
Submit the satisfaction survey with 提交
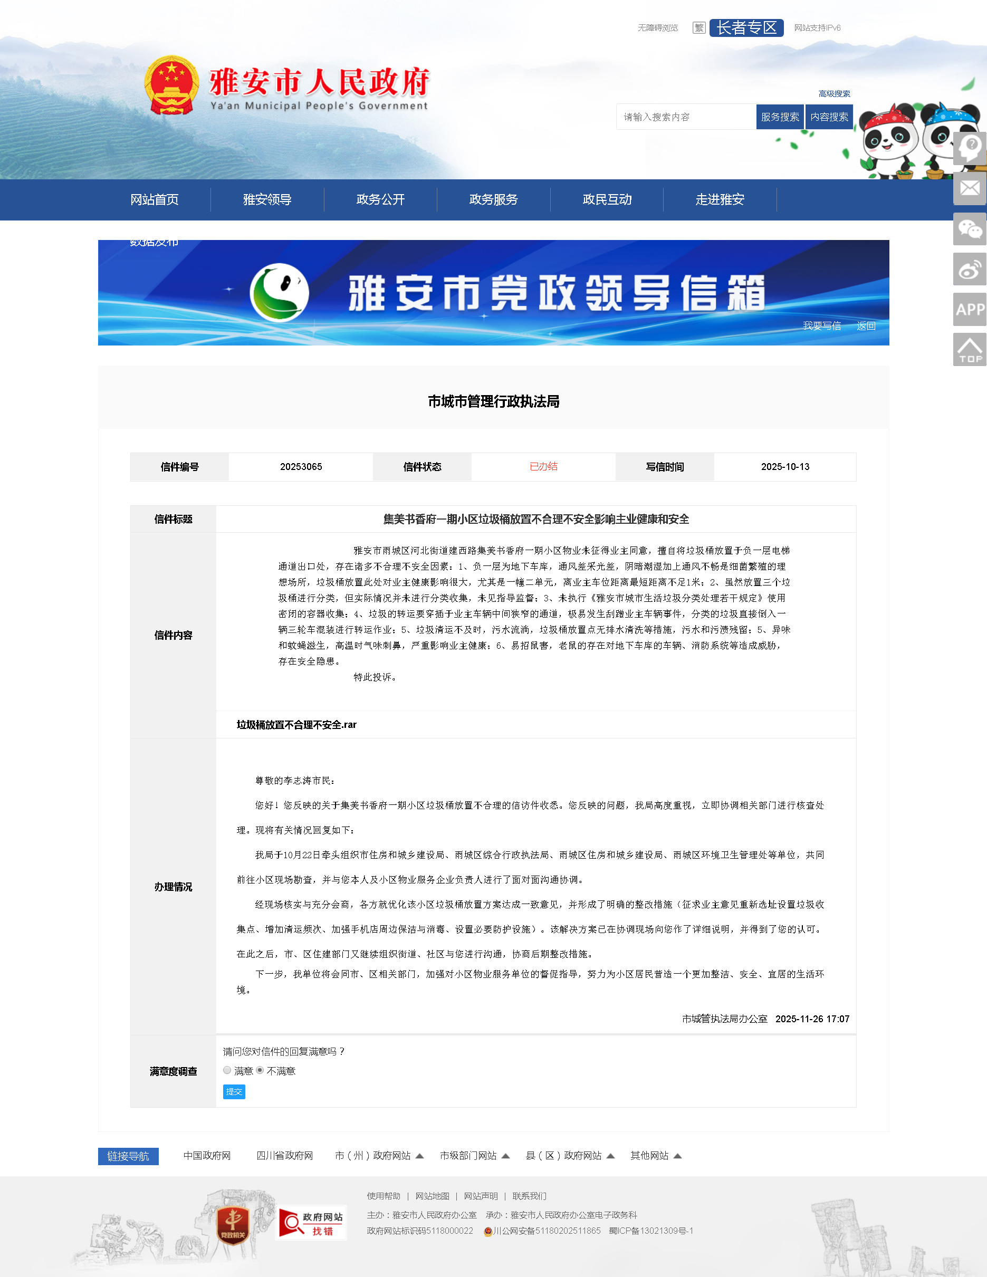234,1092
